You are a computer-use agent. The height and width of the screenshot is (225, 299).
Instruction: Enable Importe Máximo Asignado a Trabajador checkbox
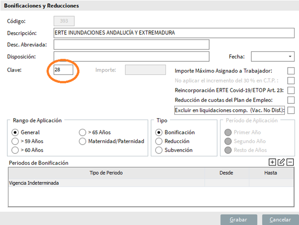click(291, 71)
